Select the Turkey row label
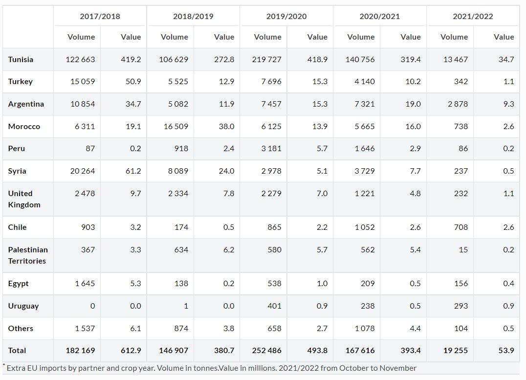The image size is (526, 380). tap(21, 82)
